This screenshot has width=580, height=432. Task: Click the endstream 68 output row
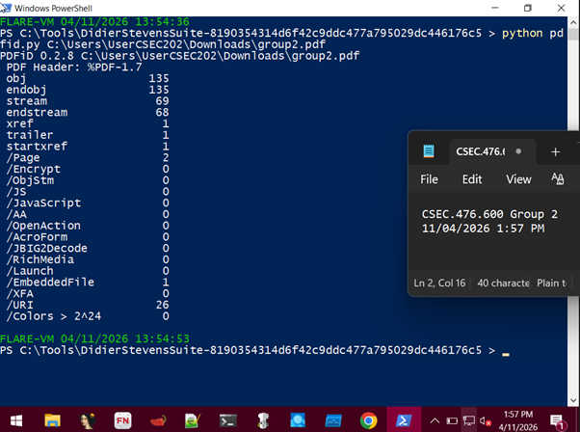coord(88,112)
